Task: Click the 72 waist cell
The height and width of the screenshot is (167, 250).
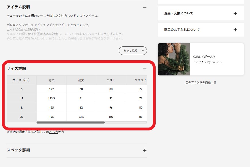Action: pyautogui.click(x=136, y=89)
